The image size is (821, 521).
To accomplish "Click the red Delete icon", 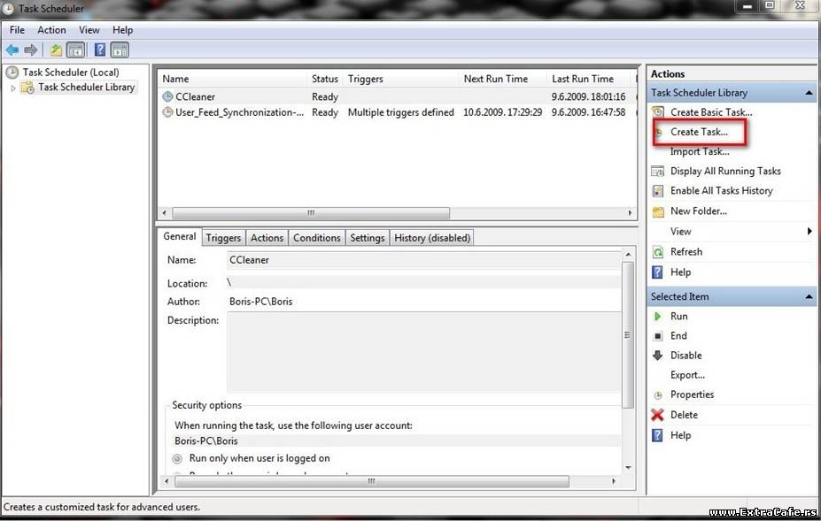I will tap(657, 415).
